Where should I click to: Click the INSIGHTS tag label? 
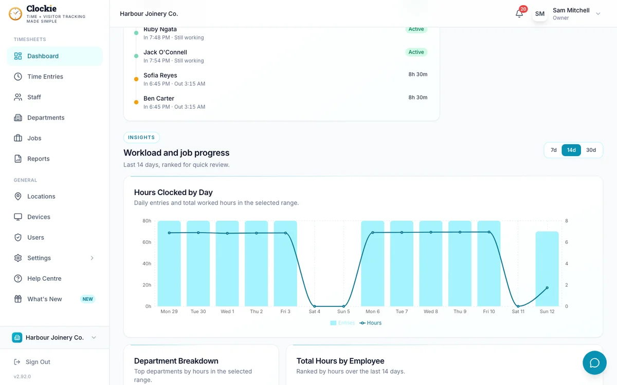(x=141, y=138)
